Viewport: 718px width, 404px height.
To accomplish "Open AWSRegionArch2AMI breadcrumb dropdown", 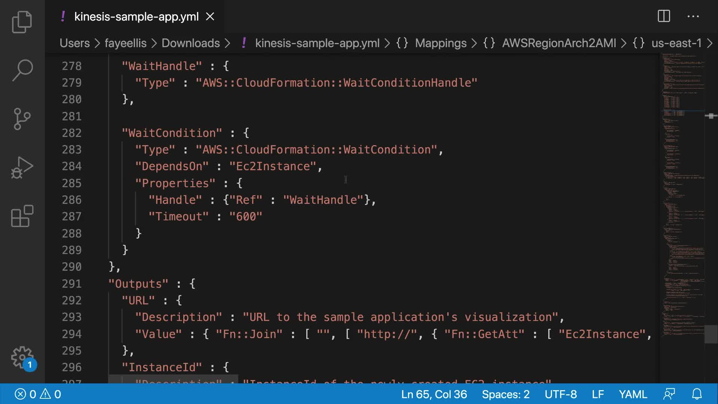I will 559,43.
